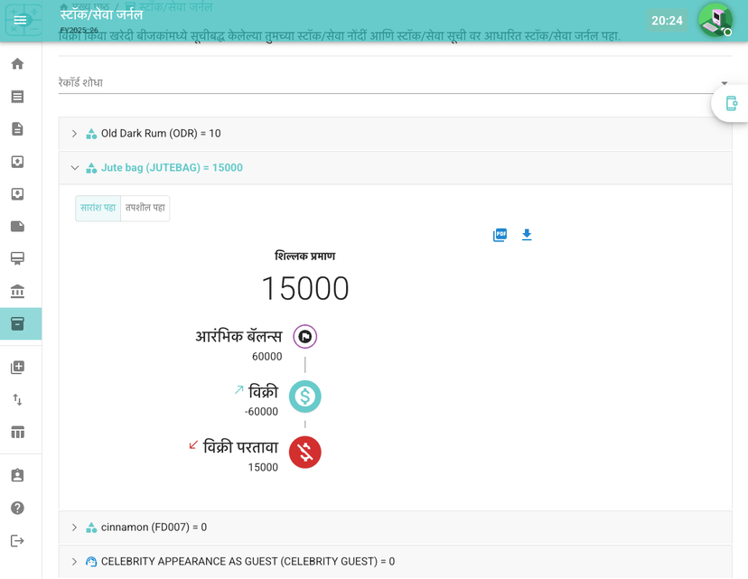Open the help question mark icon
This screenshot has height=579, width=748.
coord(17,508)
